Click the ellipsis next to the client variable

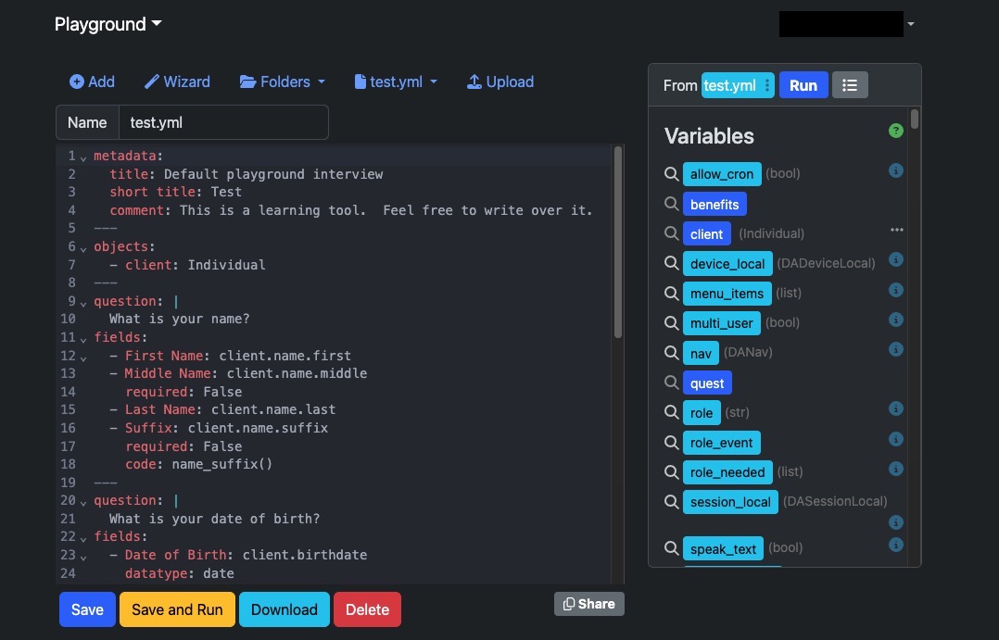pyautogui.click(x=896, y=230)
